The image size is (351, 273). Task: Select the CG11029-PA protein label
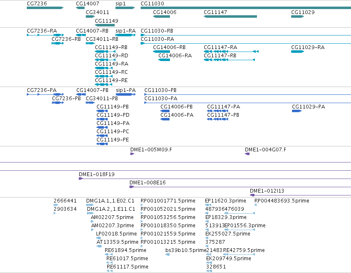pos(309,107)
